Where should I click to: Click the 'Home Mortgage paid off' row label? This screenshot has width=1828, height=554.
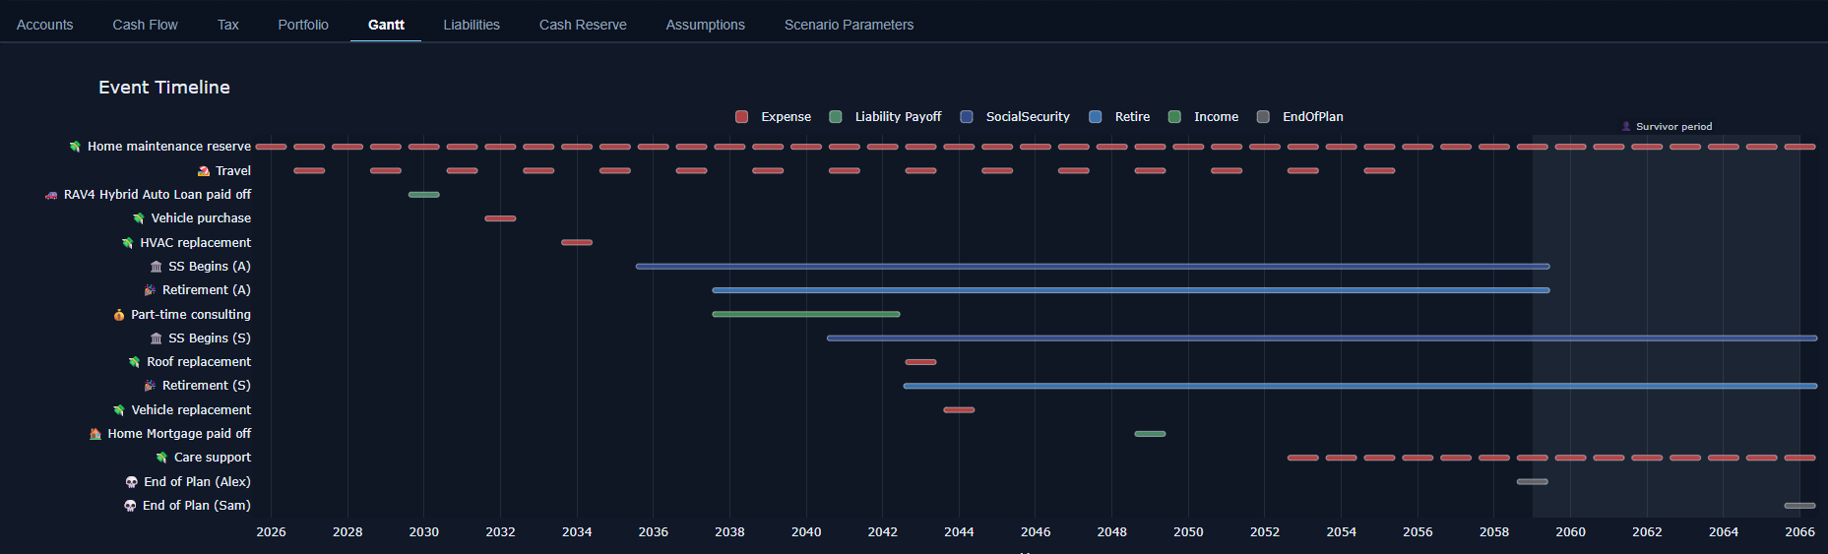[x=179, y=434]
